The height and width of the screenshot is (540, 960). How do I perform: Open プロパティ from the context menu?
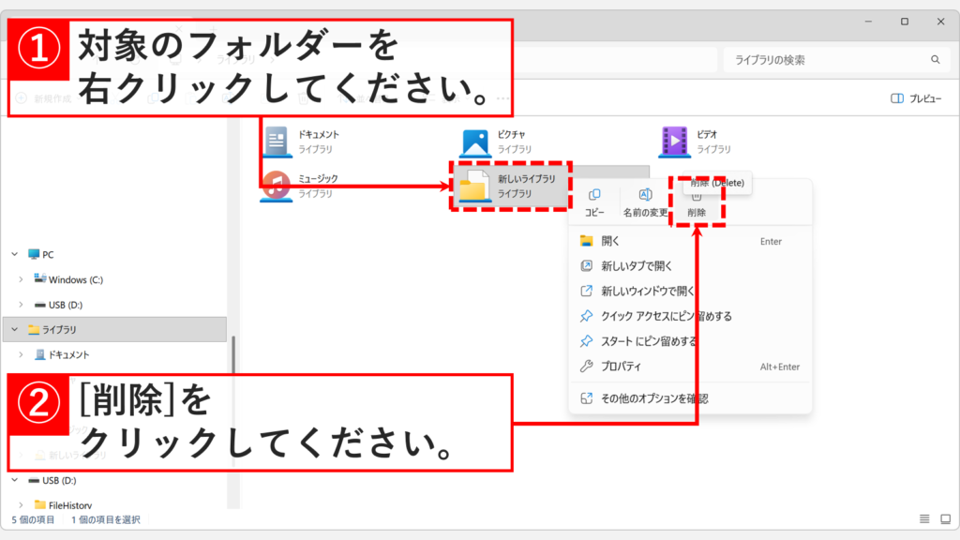[x=690, y=367]
